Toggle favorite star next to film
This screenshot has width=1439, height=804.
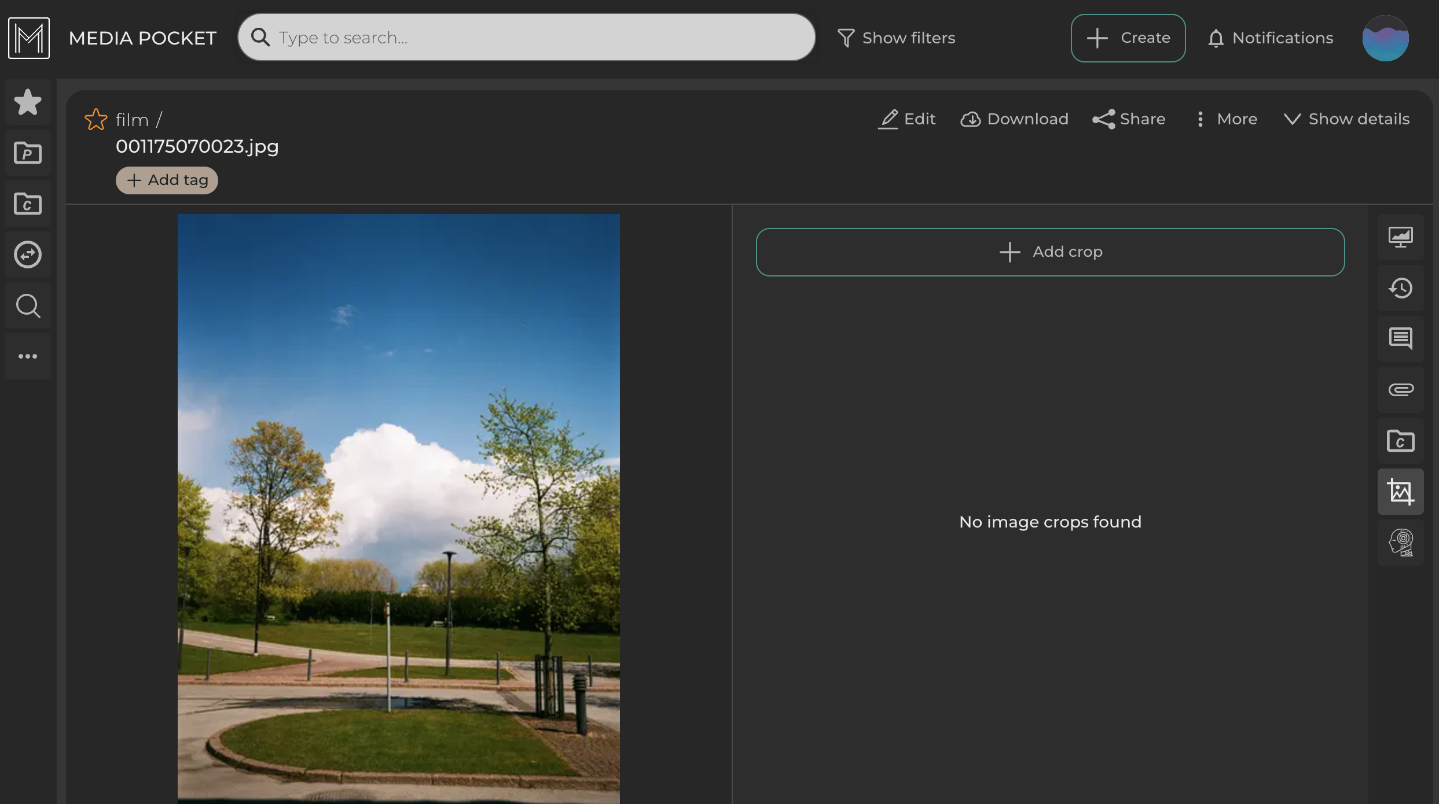[x=96, y=120]
